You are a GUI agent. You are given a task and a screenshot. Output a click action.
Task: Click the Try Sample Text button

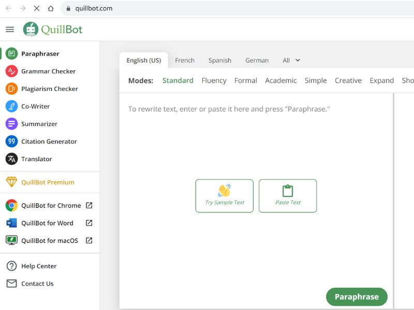(225, 196)
